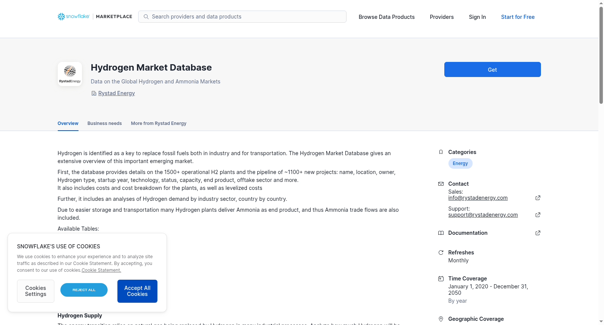Viewport: 604px width, 325px height.
Task: Open the Snowflake logo homepage
Action: coord(74,17)
